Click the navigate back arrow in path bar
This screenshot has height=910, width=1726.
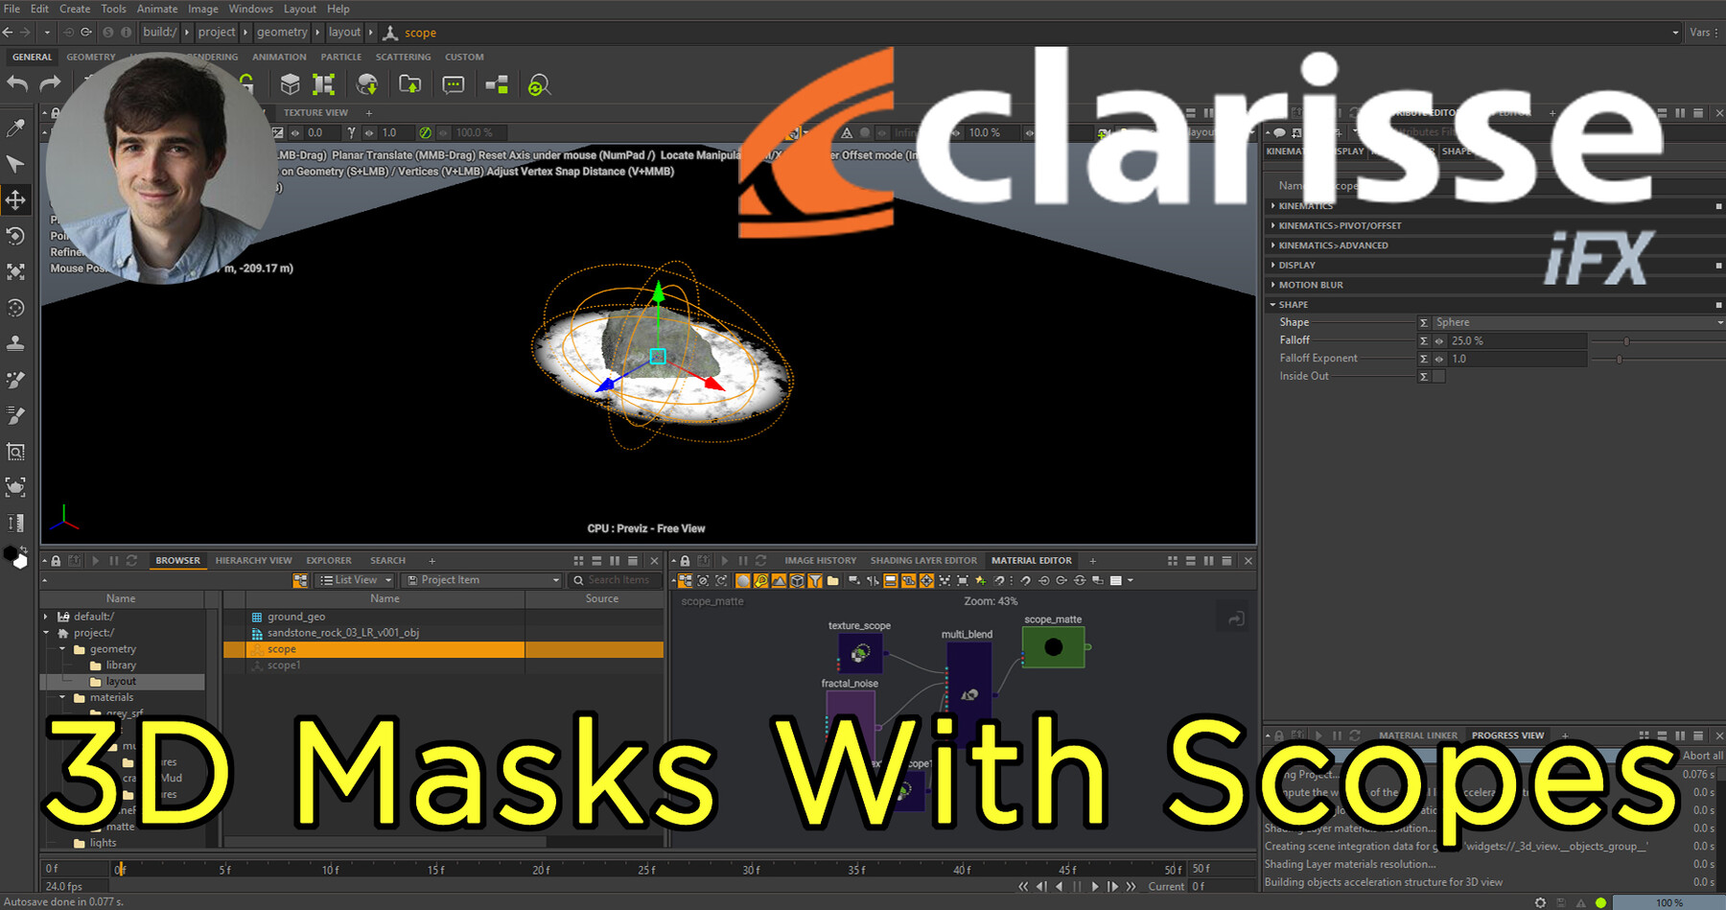click(9, 32)
